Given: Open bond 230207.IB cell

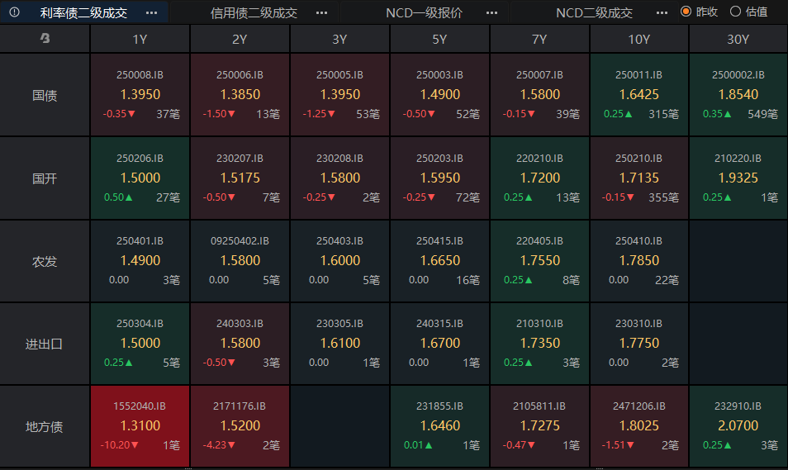Looking at the screenshot, I should point(240,178).
